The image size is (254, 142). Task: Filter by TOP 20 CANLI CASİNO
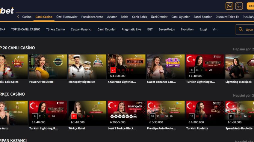tap(25, 29)
